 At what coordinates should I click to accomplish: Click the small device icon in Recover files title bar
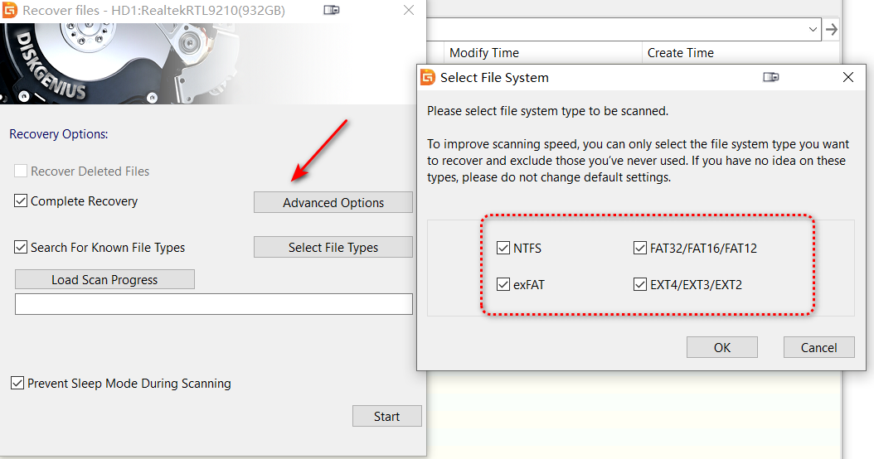pos(331,11)
